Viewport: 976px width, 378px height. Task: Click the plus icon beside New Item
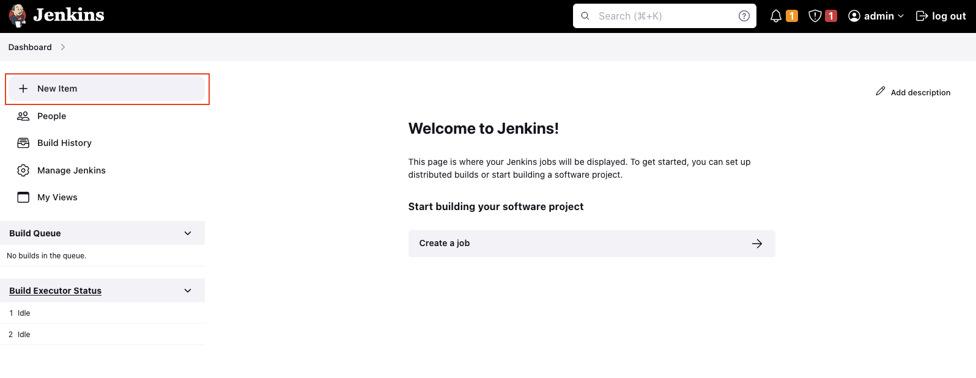(23, 89)
